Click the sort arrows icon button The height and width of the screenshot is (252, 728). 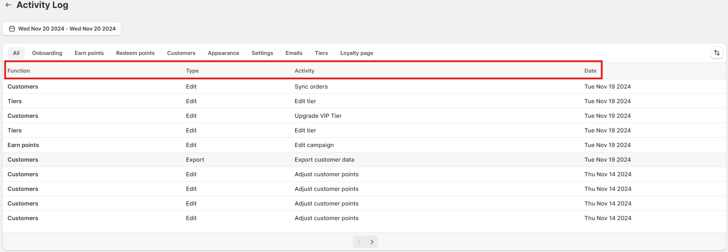coord(716,53)
